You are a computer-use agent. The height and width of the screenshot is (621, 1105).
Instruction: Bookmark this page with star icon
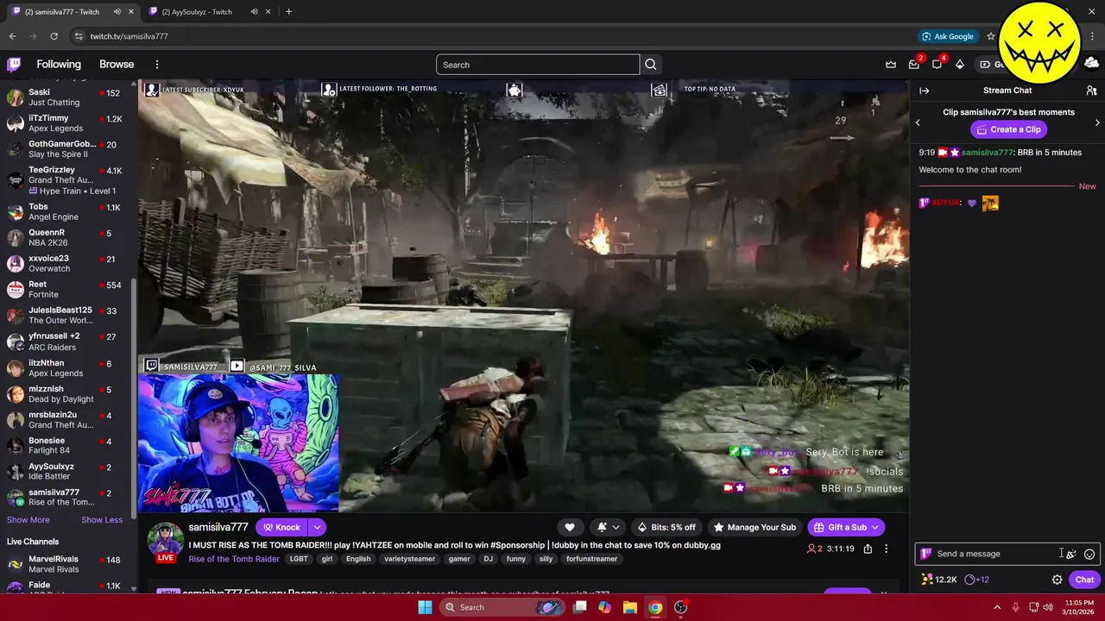(x=991, y=36)
